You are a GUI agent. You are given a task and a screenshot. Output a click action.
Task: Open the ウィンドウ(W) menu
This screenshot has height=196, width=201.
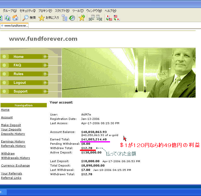pyautogui.click(x=94, y=11)
